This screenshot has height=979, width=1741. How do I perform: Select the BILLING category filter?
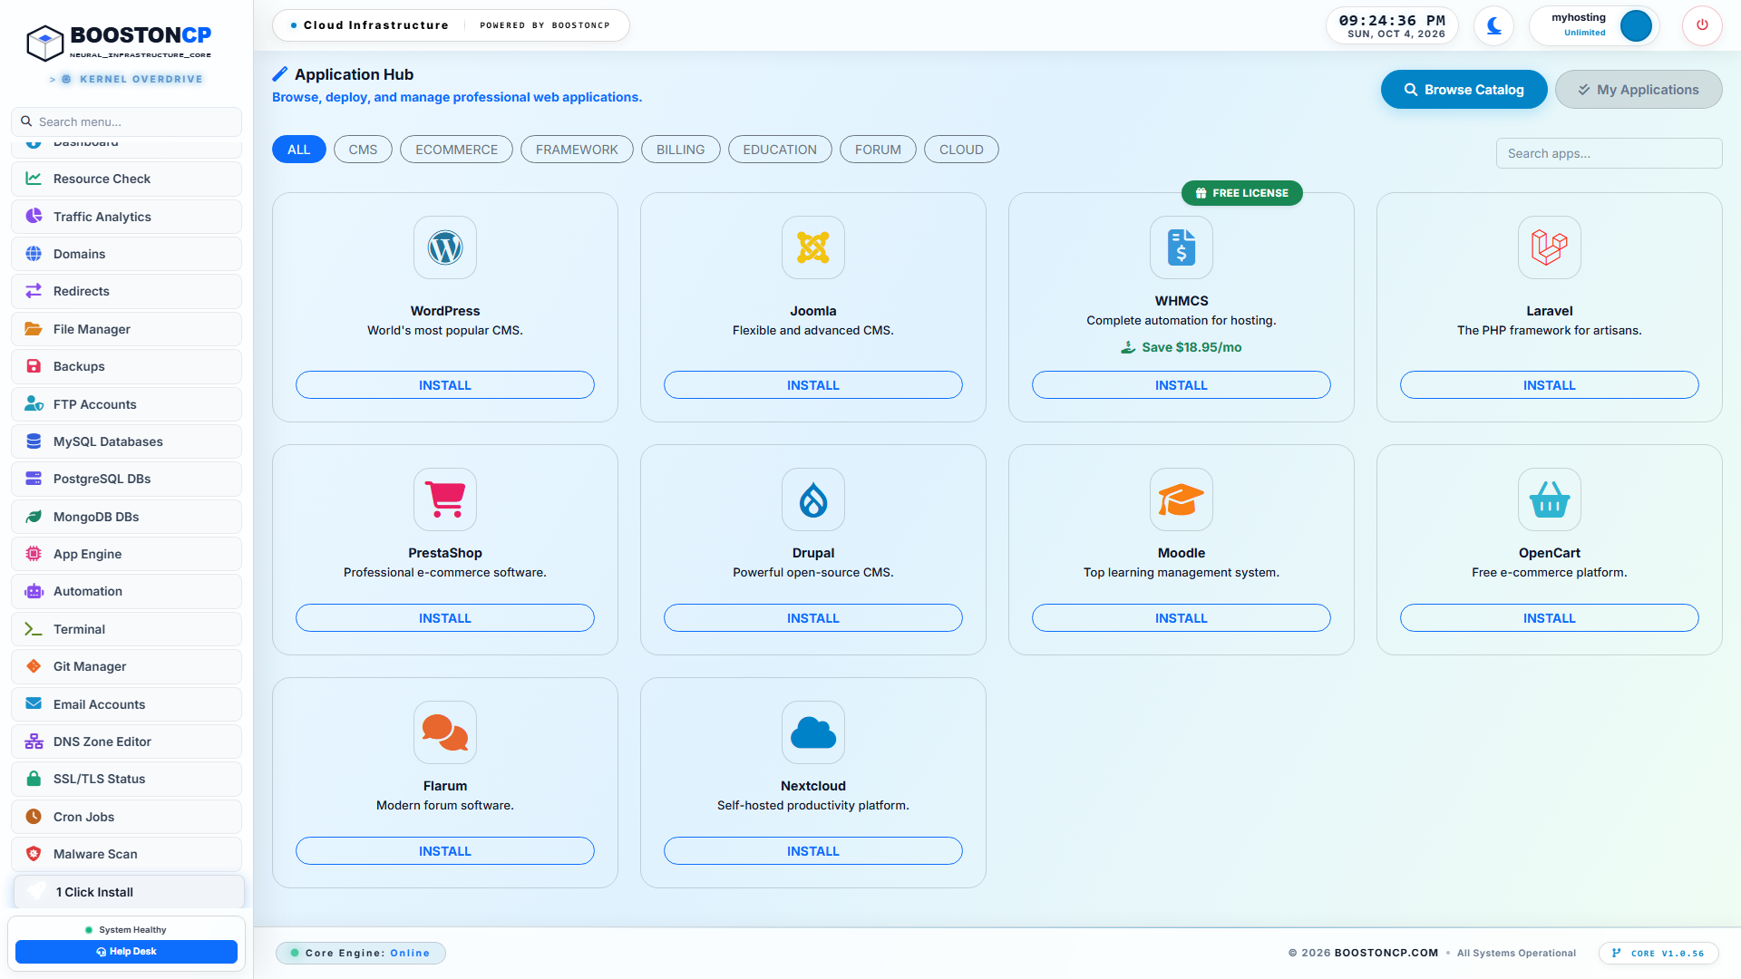point(680,150)
